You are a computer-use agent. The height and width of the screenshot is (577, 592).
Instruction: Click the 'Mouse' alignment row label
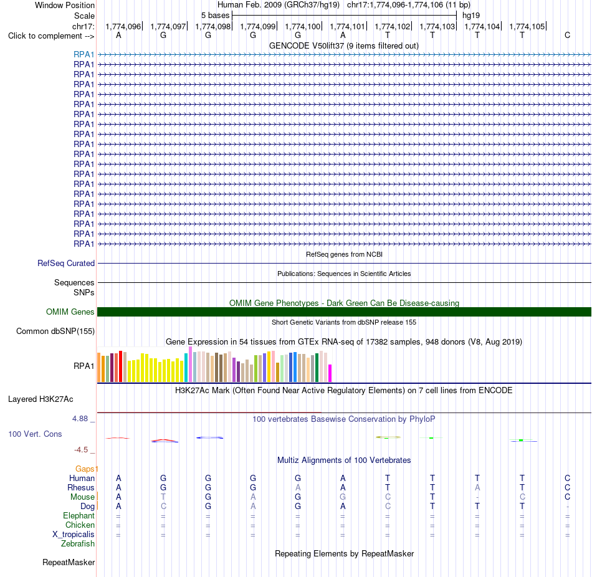pyautogui.click(x=82, y=497)
